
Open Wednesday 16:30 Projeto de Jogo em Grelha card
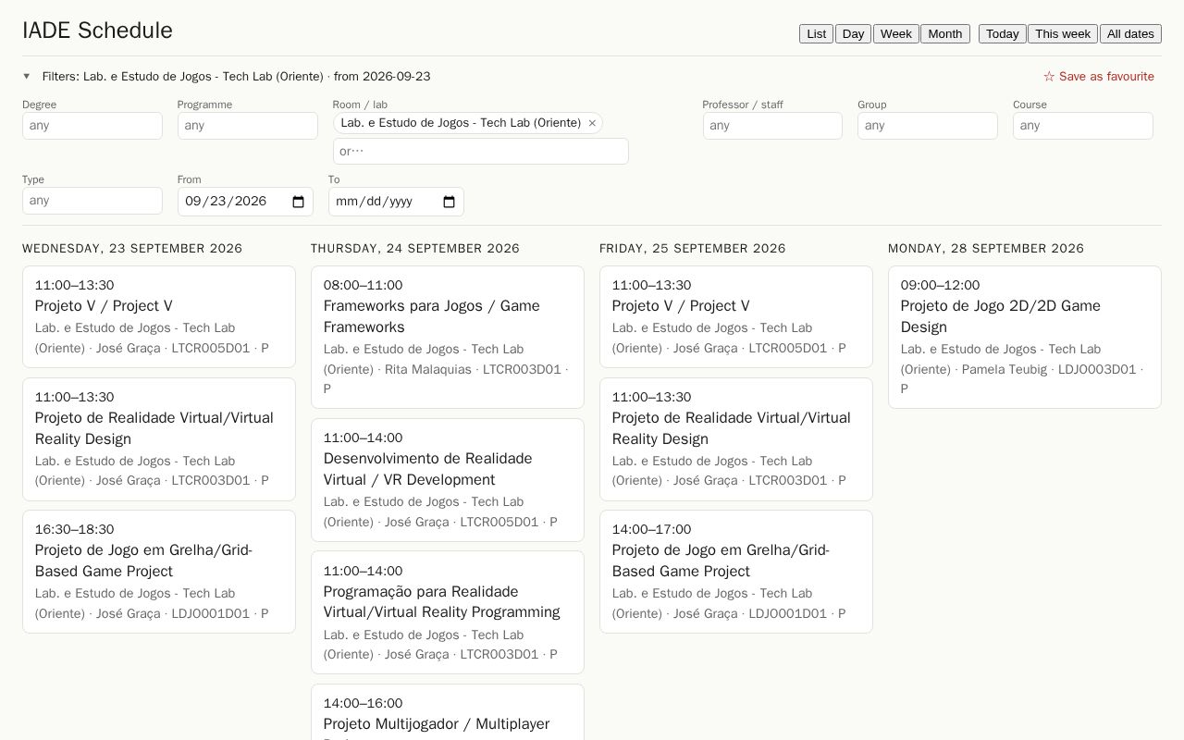pyautogui.click(x=159, y=572)
